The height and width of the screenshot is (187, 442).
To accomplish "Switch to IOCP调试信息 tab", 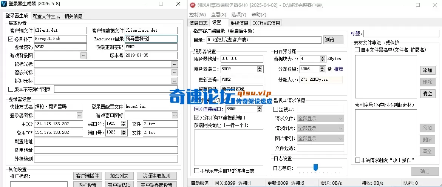I will click(266, 23).
